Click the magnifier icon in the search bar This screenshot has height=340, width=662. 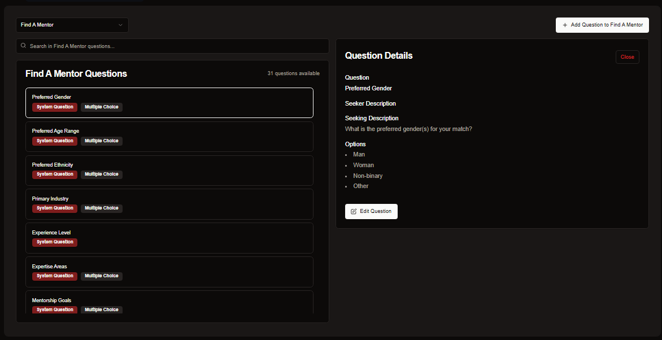coord(24,46)
